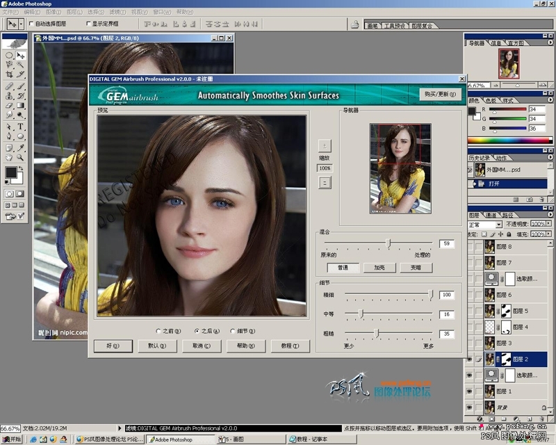Select the Hand tool
Screen dimensions: 556x445
[x=9, y=157]
